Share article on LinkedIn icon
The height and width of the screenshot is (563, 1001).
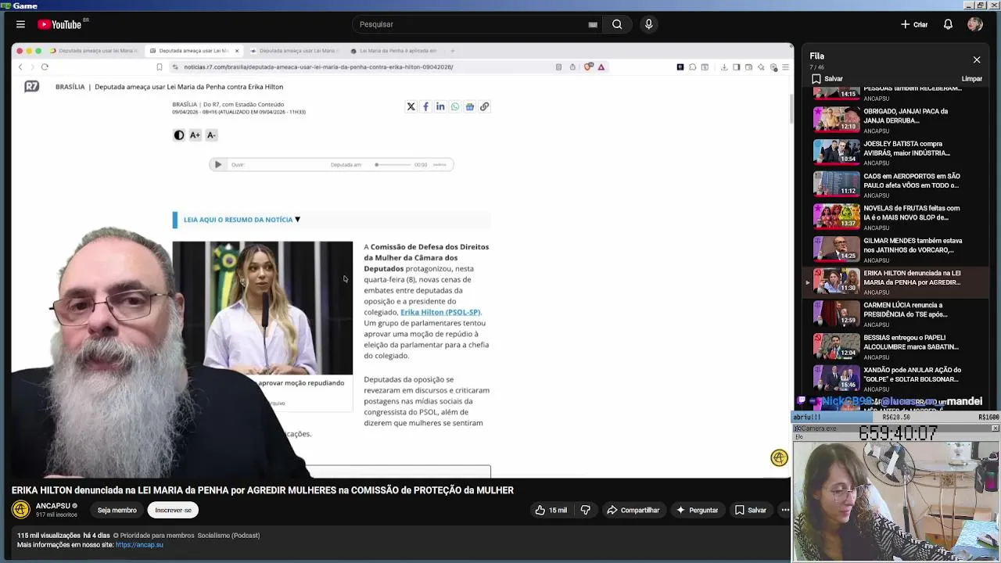tap(440, 106)
